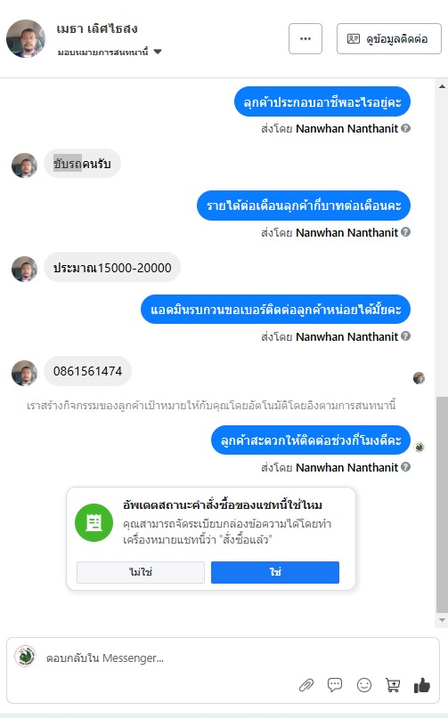
Task: Click the scrollbar down arrow
Action: pos(442,620)
